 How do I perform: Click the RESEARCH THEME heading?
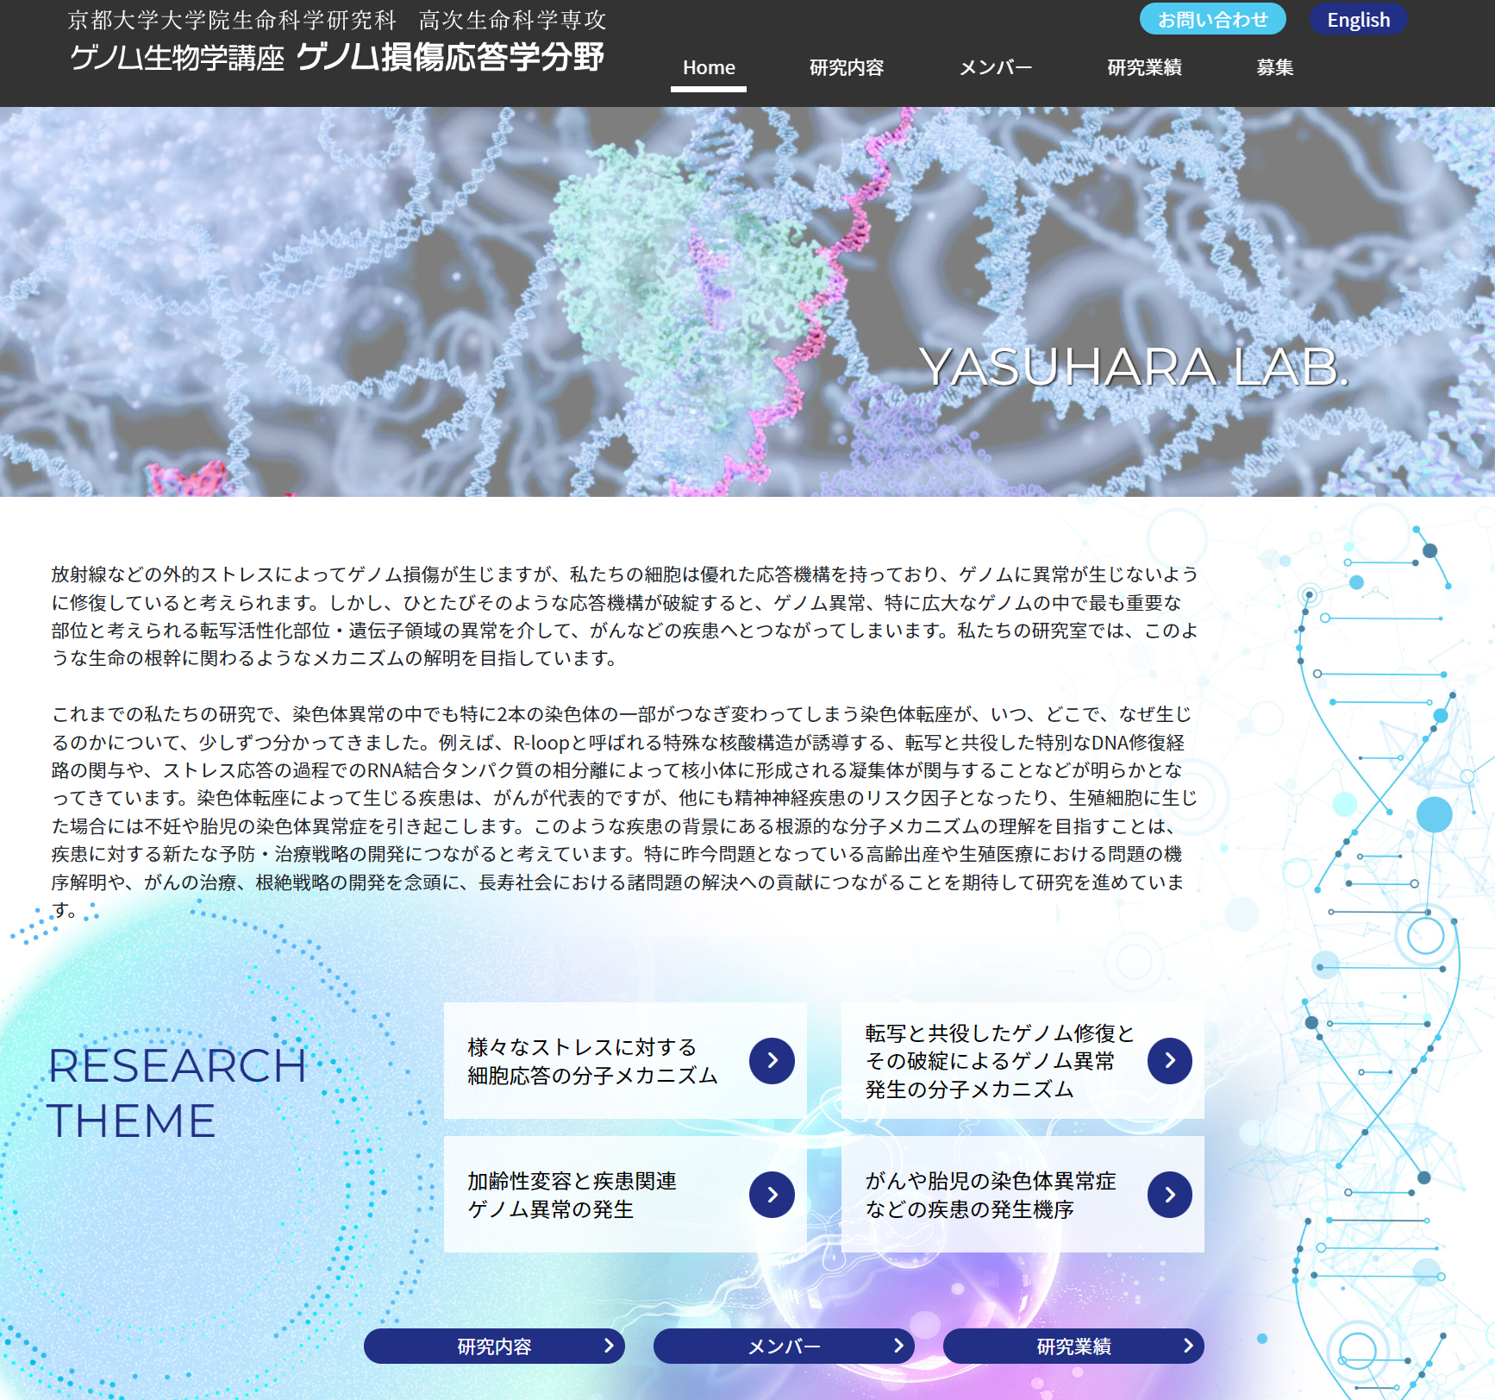[x=177, y=1093]
